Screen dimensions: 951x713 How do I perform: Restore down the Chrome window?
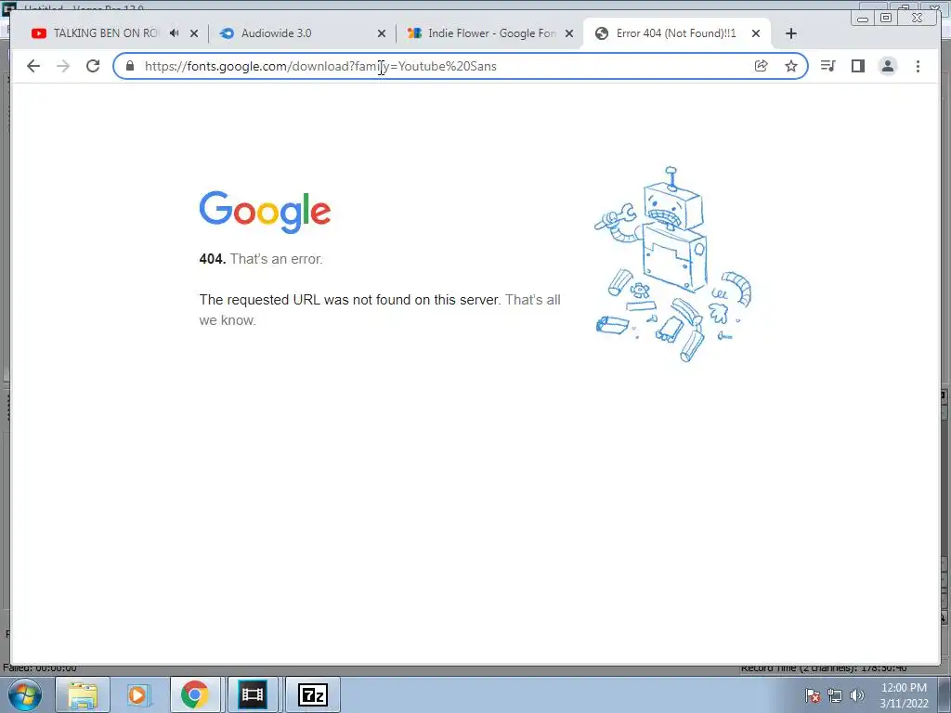[886, 19]
